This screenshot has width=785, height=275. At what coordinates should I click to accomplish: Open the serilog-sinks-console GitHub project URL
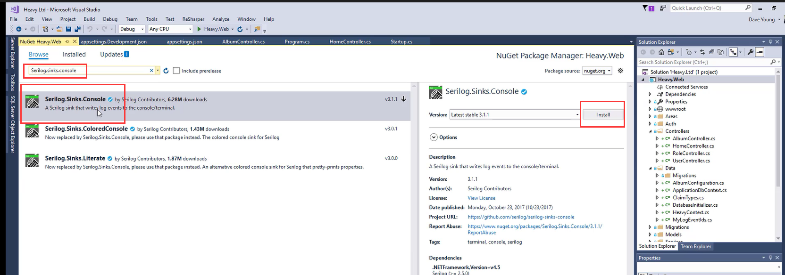(x=521, y=217)
